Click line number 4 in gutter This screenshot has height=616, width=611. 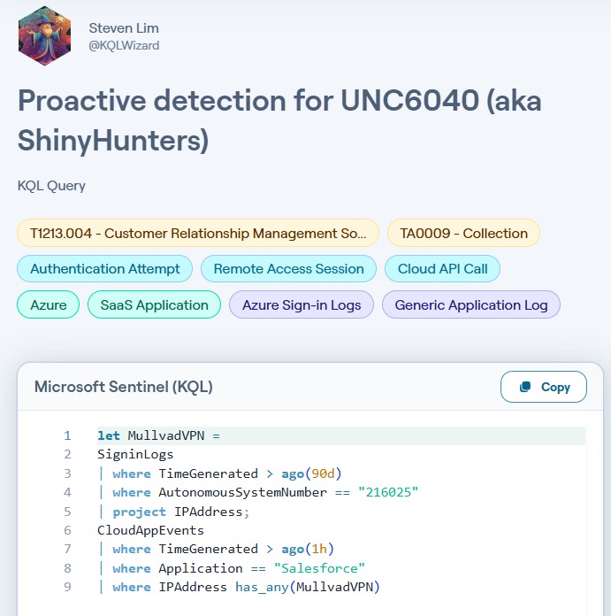67,492
